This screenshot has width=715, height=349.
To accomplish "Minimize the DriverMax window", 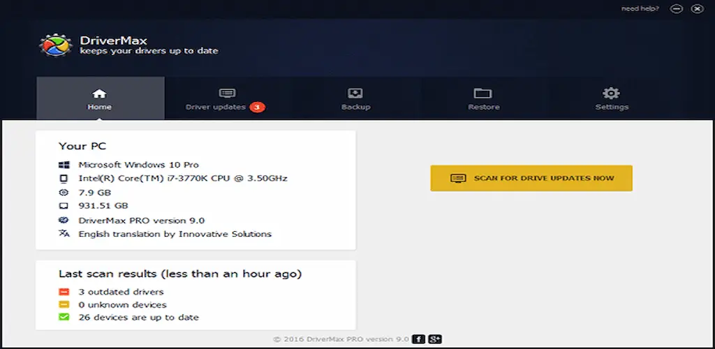I will coord(675,9).
